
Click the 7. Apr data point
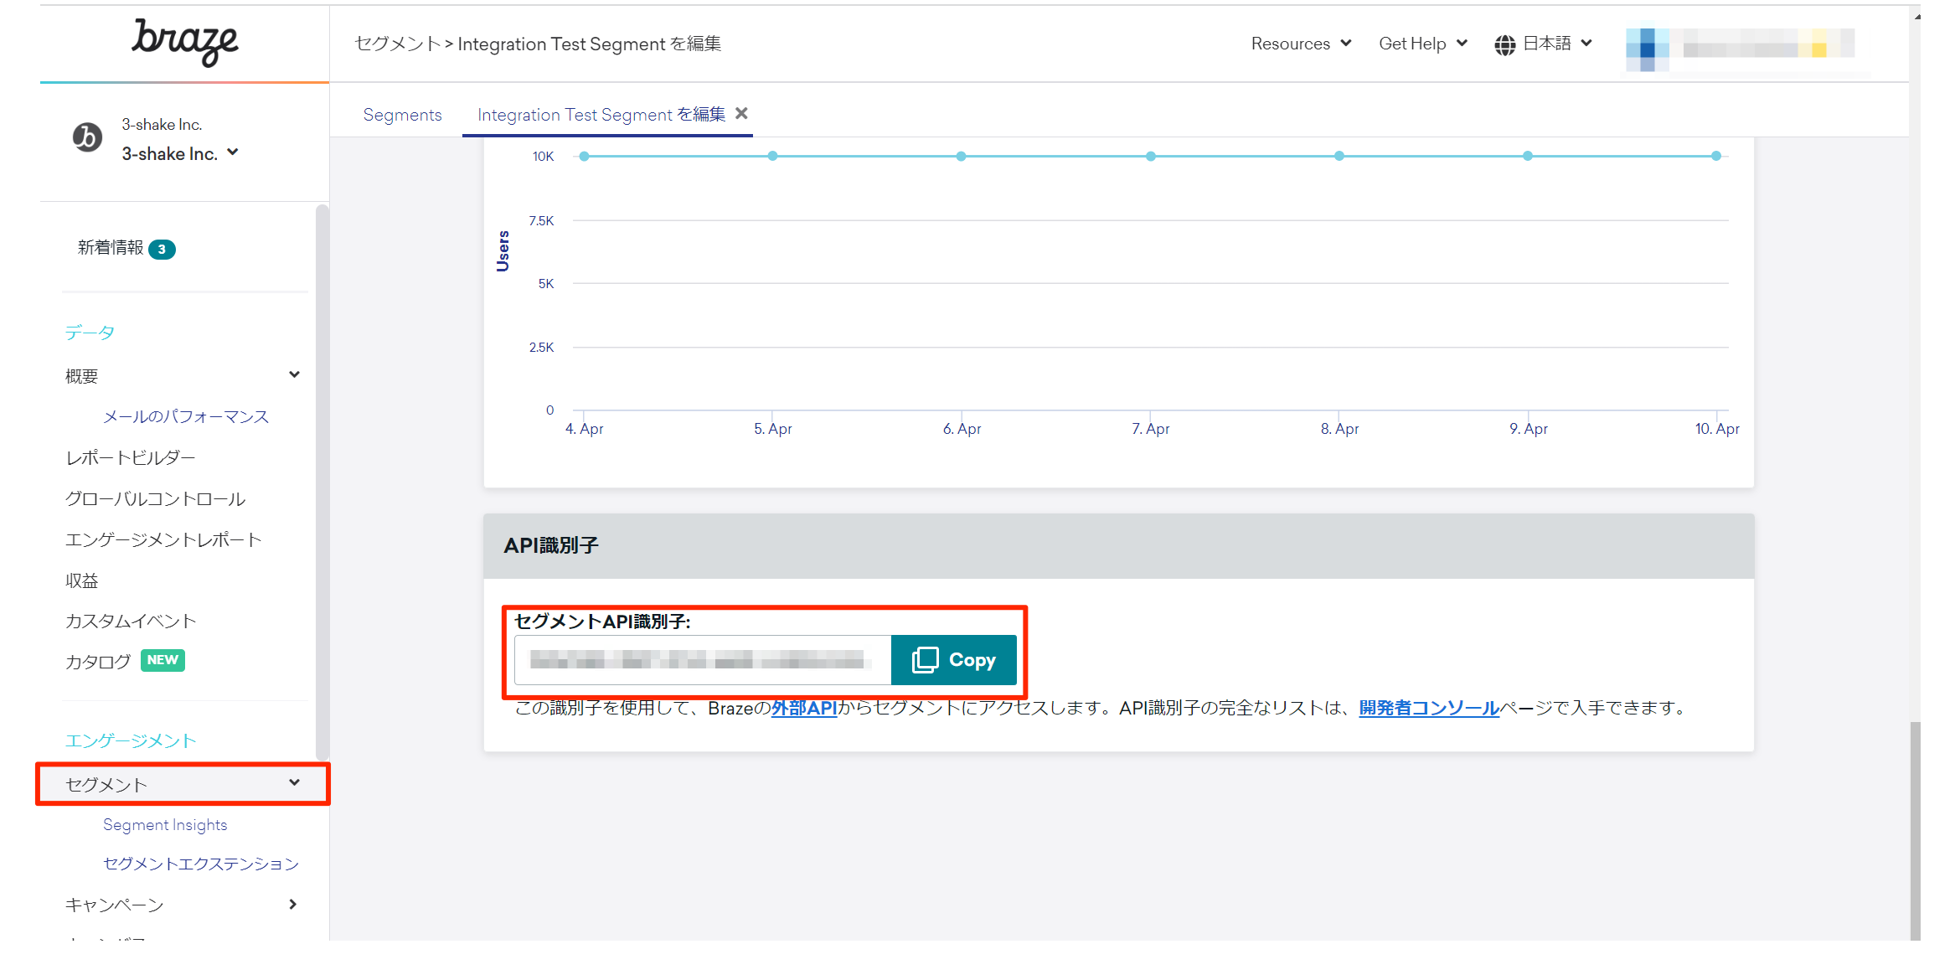tap(1150, 156)
